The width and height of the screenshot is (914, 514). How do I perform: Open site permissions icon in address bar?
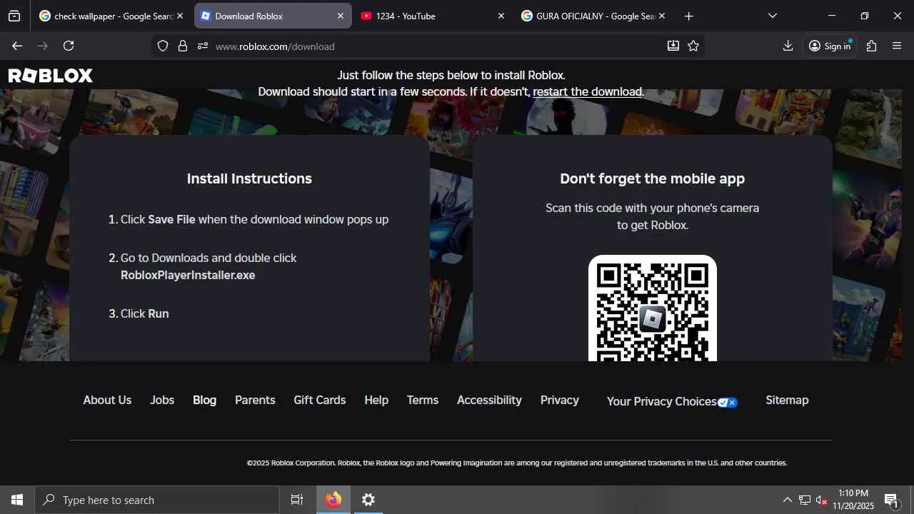click(x=203, y=46)
